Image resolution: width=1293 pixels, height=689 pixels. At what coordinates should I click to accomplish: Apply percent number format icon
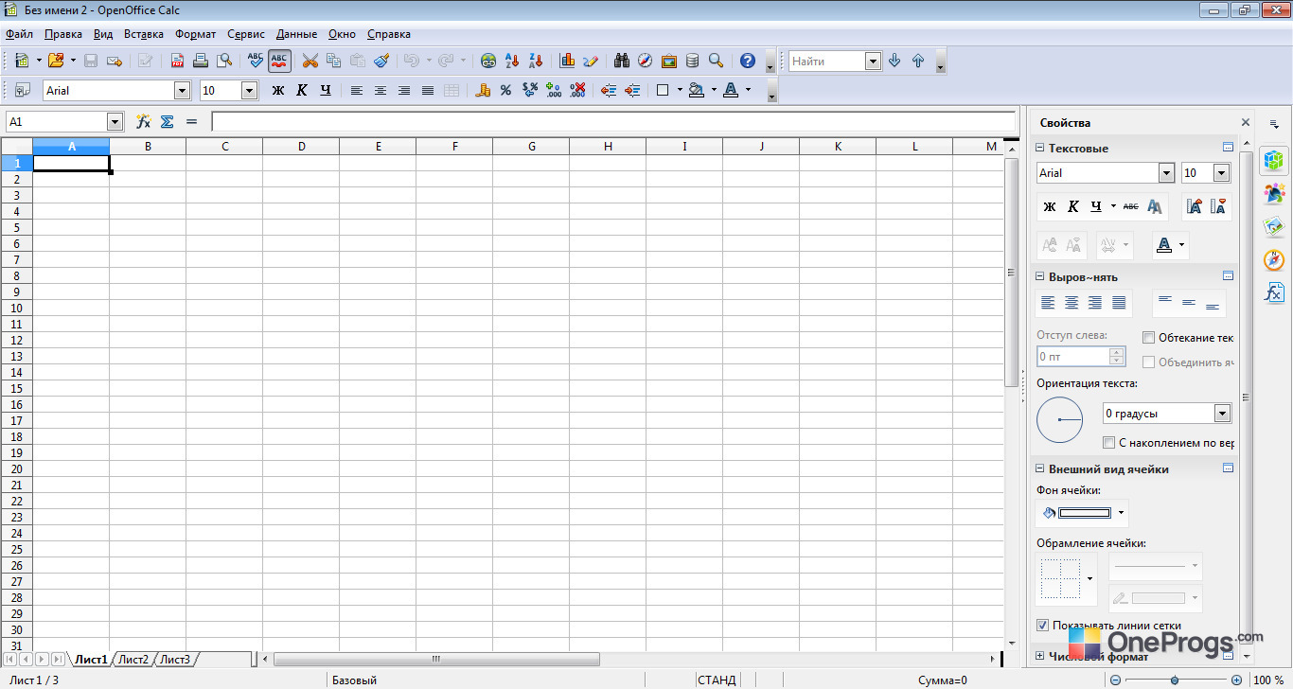[506, 90]
